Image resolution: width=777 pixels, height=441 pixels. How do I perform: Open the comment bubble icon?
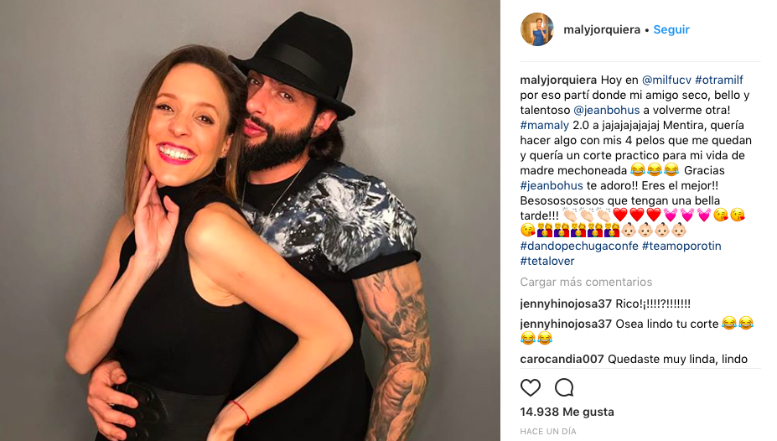(564, 387)
